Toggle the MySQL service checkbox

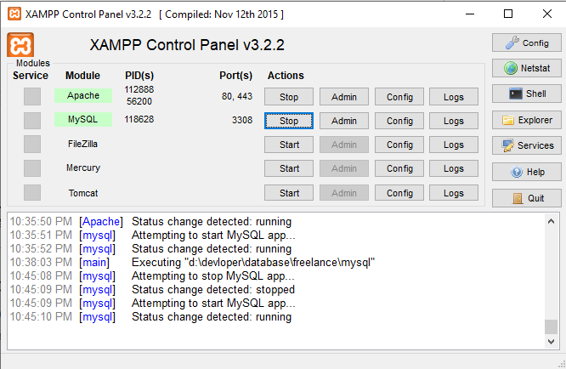pyautogui.click(x=32, y=121)
